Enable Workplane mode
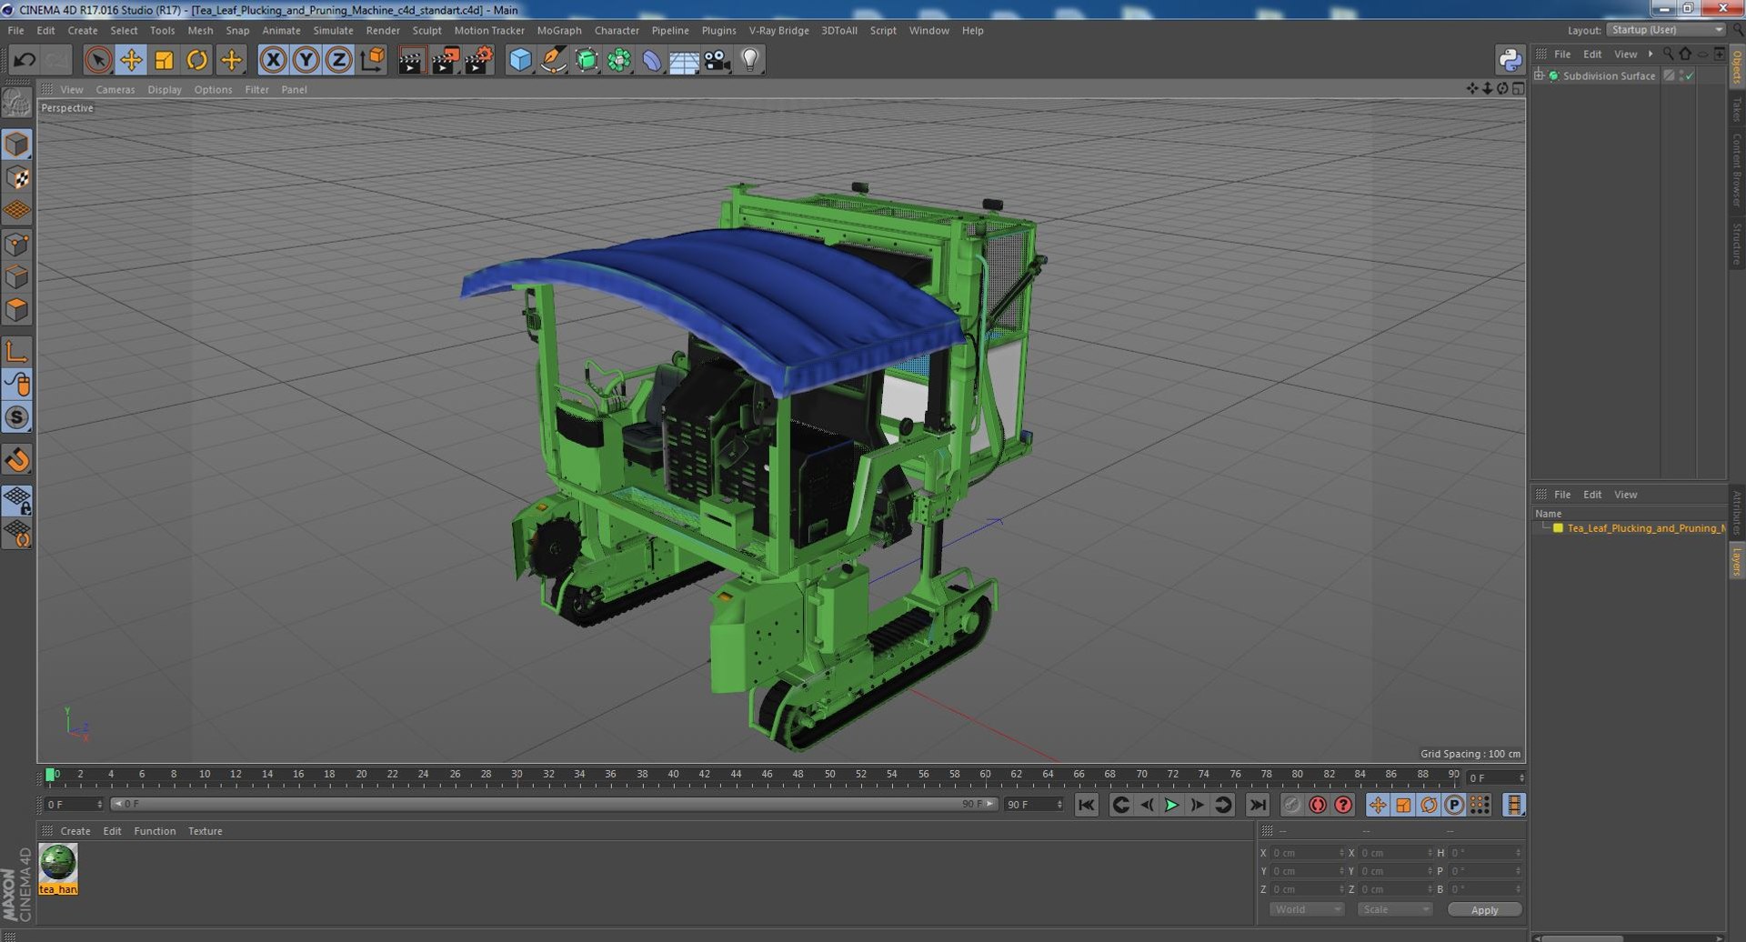 [x=17, y=211]
